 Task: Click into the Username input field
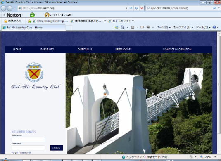[28, 140]
